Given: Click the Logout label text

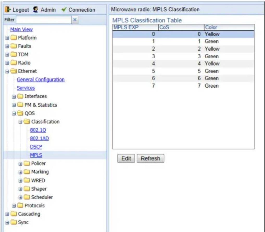Looking at the screenshot, I should (x=21, y=10).
